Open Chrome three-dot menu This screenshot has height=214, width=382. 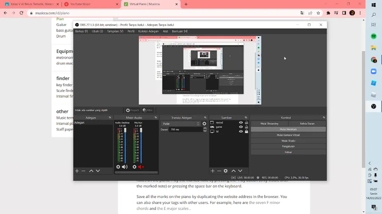click(x=360, y=13)
